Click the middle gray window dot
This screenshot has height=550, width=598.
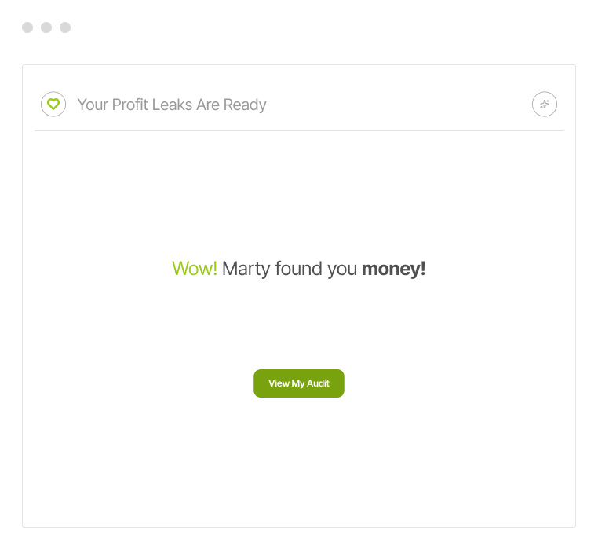46,27
